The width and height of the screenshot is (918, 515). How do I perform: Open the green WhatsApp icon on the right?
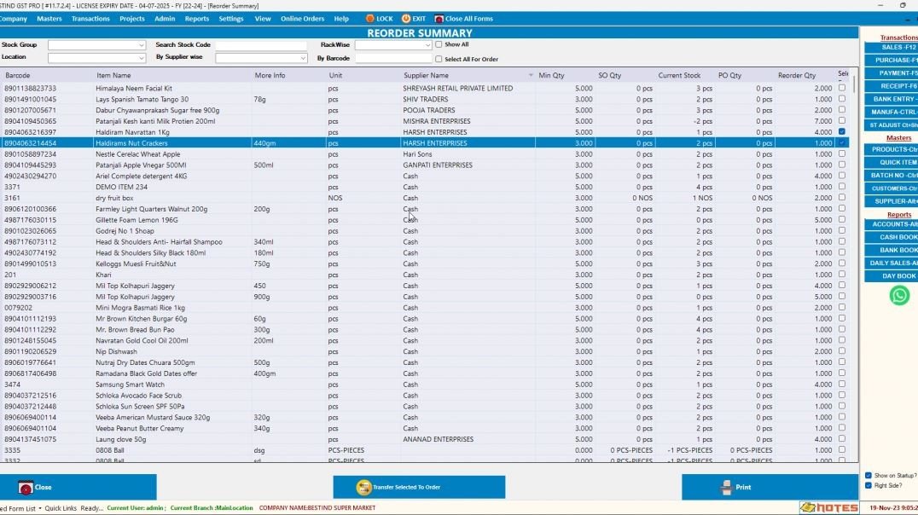(898, 296)
